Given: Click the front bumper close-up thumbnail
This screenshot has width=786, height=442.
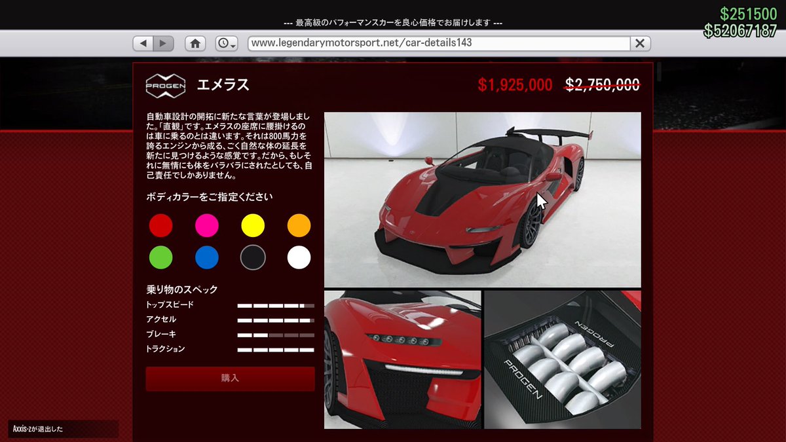Looking at the screenshot, I should coord(403,360).
